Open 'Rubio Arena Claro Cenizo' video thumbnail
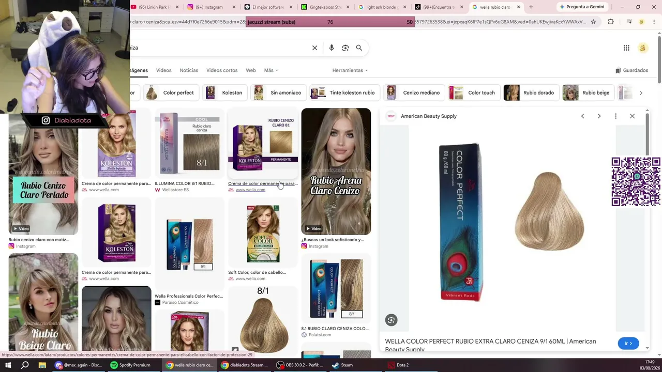This screenshot has width=662, height=372. [336, 172]
